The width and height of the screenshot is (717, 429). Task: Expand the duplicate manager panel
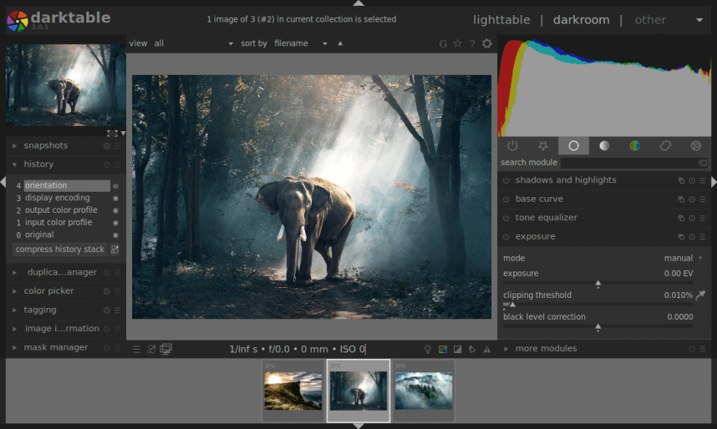point(15,273)
